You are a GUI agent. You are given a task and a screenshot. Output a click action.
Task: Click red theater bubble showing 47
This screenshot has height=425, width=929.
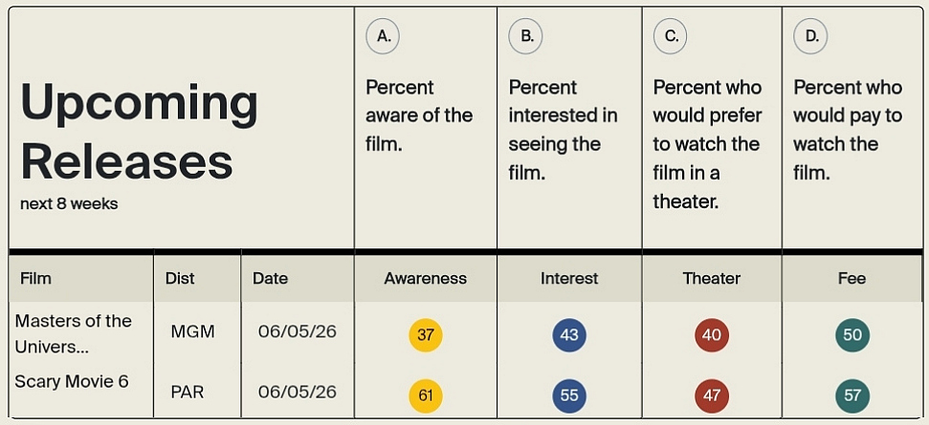point(712,395)
